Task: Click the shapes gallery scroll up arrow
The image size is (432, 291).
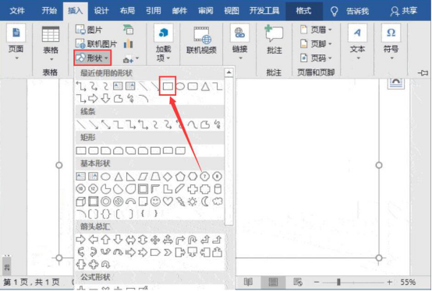Action: pyautogui.click(x=228, y=72)
